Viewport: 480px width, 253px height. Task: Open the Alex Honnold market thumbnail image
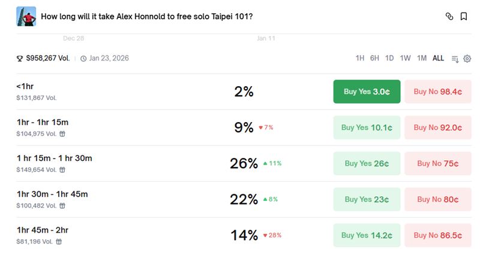pyautogui.click(x=26, y=16)
